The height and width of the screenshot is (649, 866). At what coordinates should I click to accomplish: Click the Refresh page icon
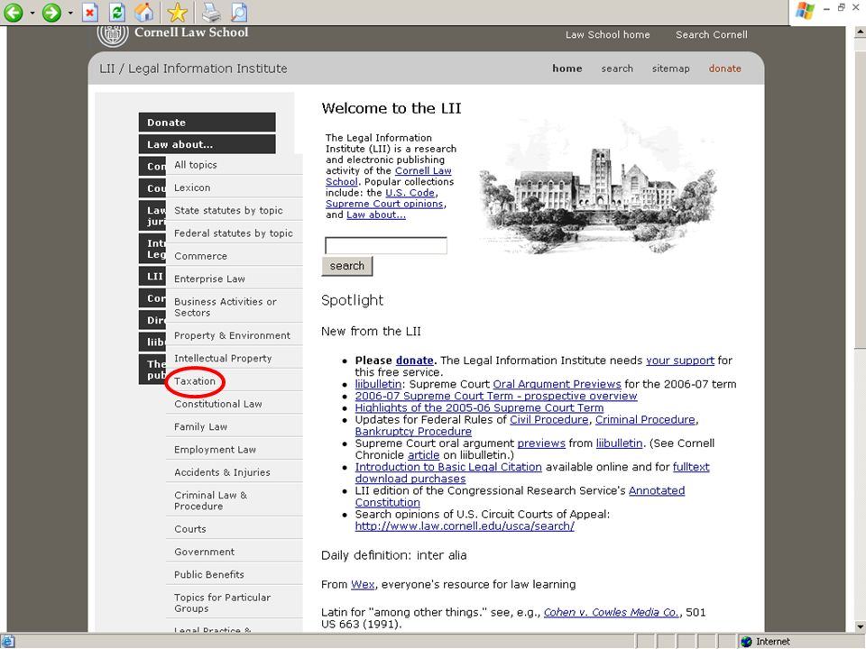click(116, 12)
